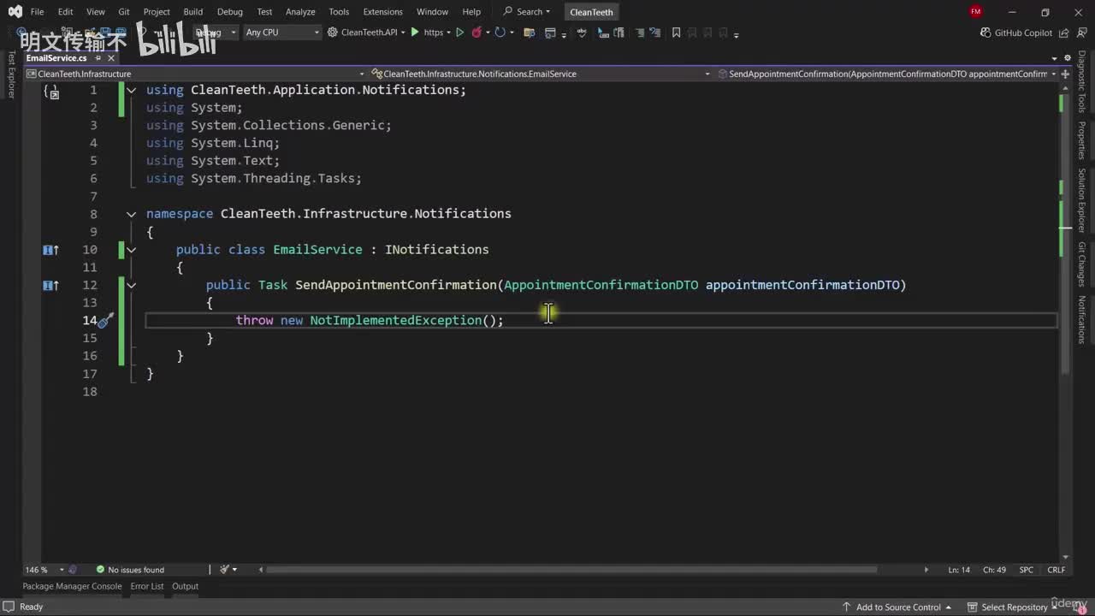Toggle the CRLF line ending indicator
The width and height of the screenshot is (1095, 616).
pyautogui.click(x=1056, y=570)
